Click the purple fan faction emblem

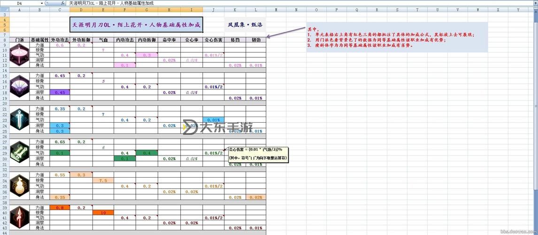click(x=19, y=86)
